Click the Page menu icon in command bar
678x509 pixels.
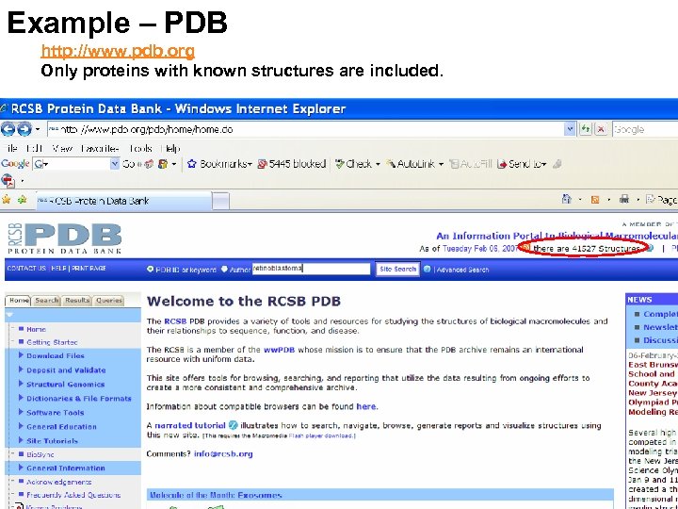[650, 200]
